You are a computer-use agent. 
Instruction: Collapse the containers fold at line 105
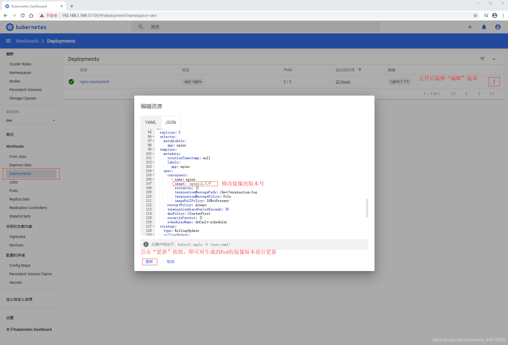pyautogui.click(x=153, y=175)
